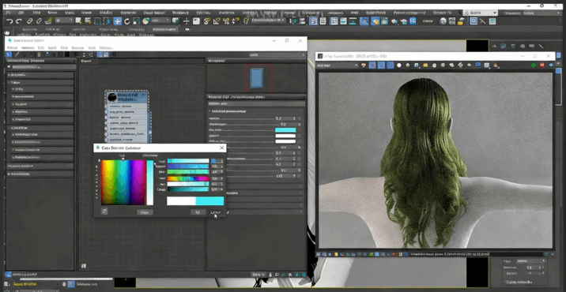Click the hue color field in Color Selector

coord(123,182)
